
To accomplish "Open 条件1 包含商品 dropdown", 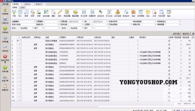I will coord(33,28).
